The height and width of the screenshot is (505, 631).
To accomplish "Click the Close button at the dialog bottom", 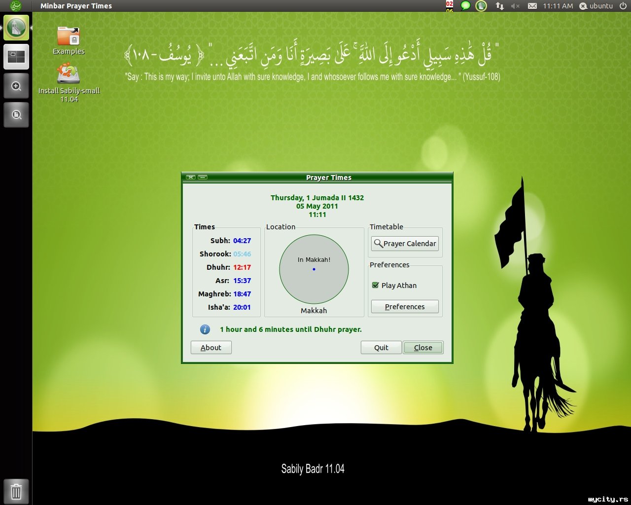I will (x=423, y=348).
